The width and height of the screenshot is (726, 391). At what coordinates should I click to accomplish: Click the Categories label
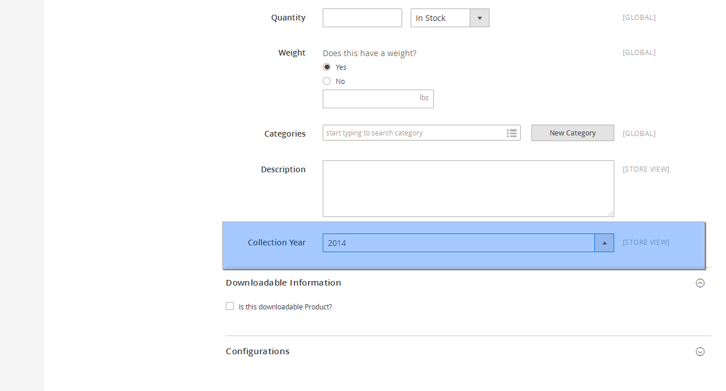click(285, 133)
